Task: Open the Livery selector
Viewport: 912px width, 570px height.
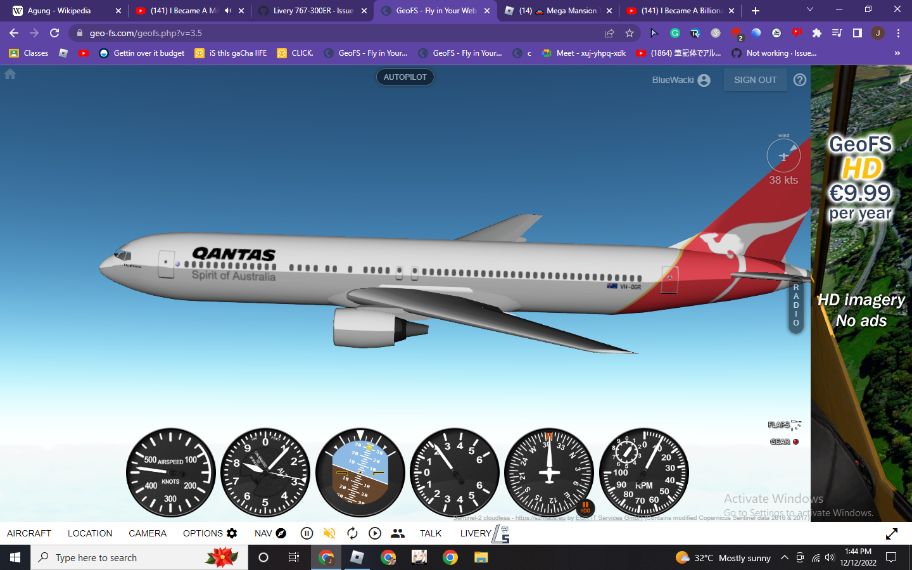Action: click(x=475, y=533)
